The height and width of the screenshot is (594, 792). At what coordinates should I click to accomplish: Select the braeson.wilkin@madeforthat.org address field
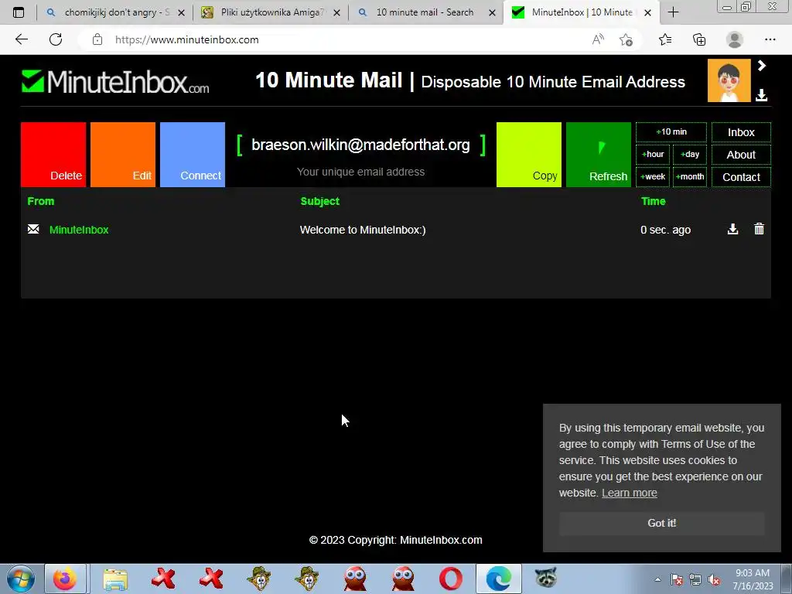tap(360, 145)
